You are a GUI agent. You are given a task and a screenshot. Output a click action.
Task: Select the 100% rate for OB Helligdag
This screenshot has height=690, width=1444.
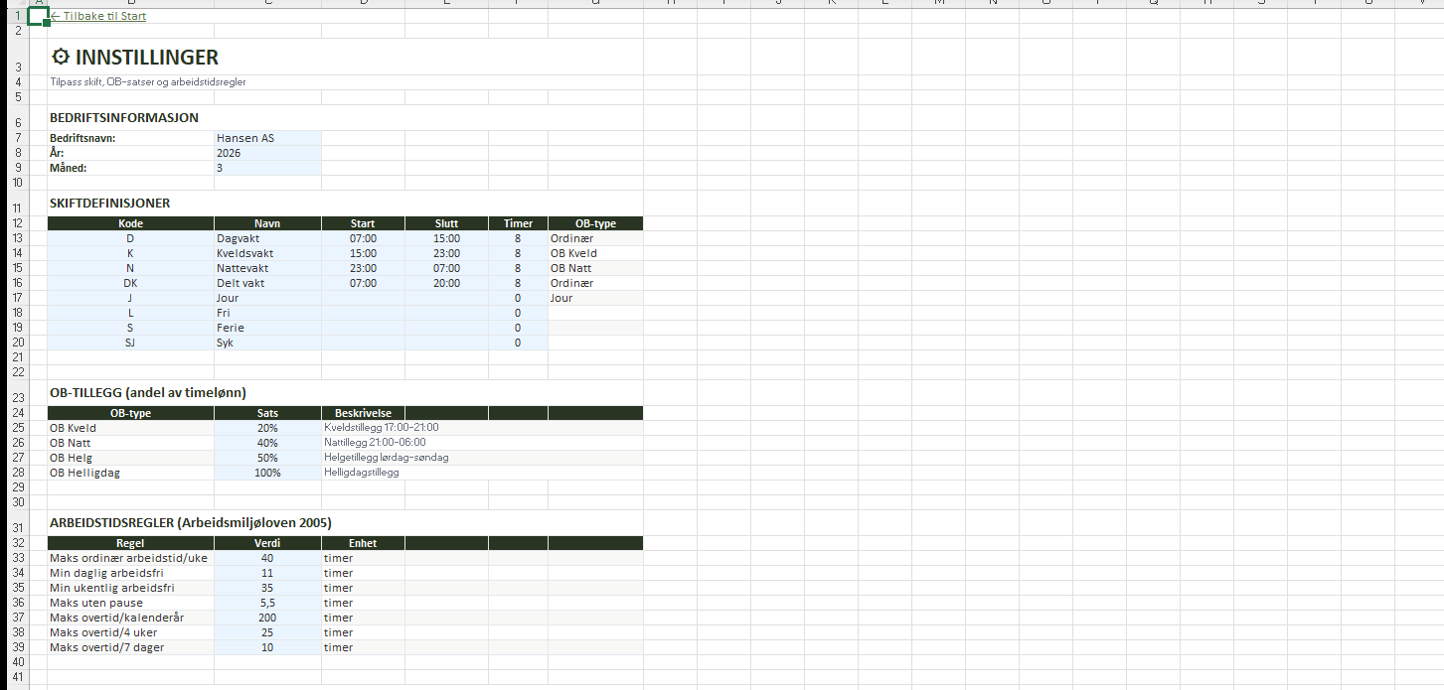point(267,473)
